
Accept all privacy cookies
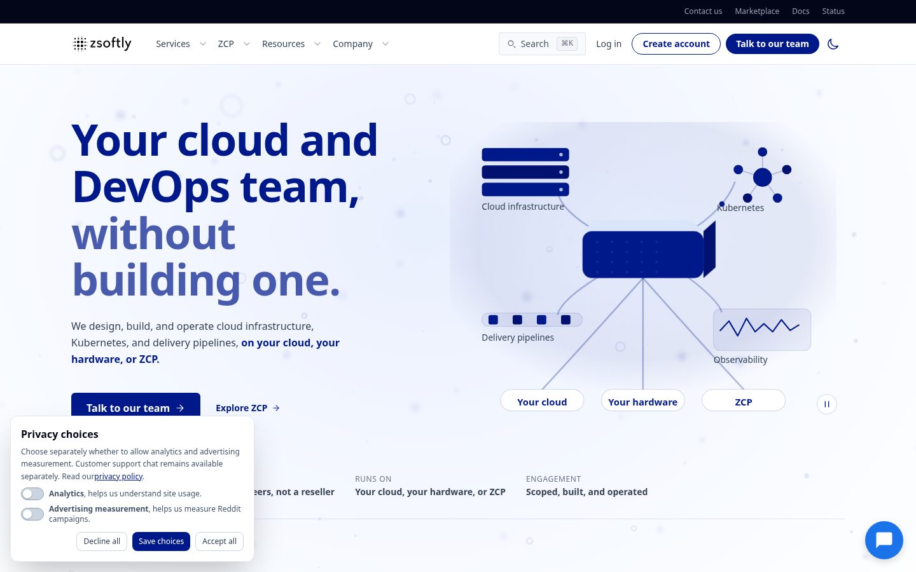tap(219, 541)
